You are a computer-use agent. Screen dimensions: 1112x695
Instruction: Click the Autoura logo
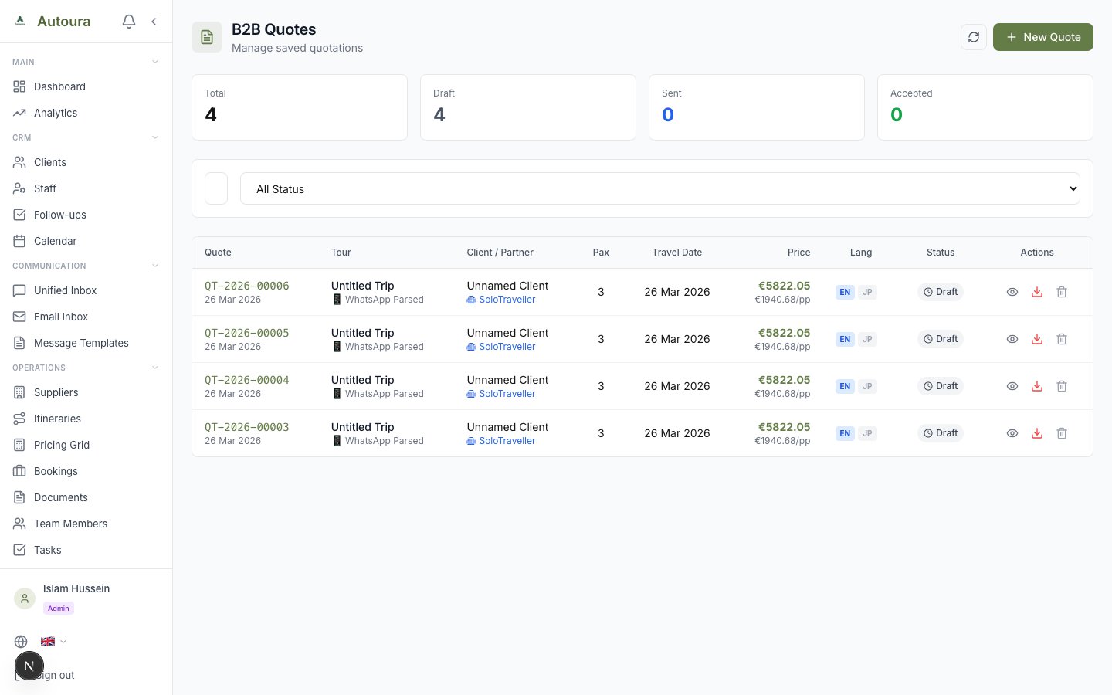point(20,22)
